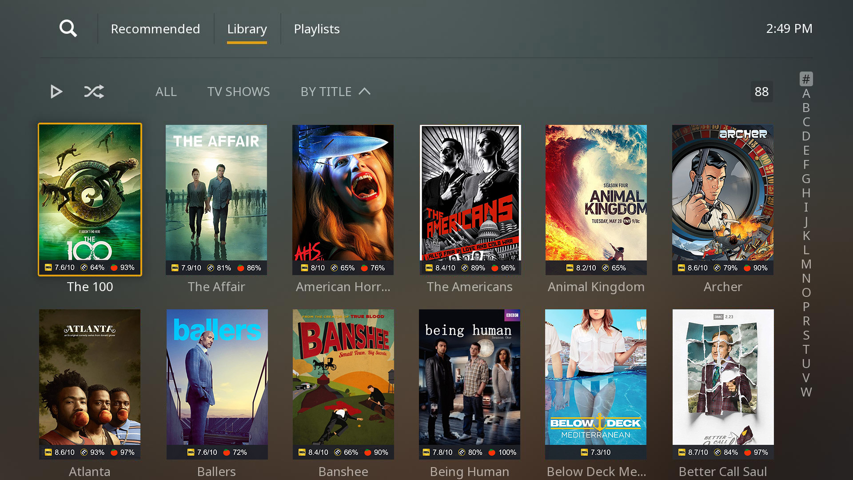Viewport: 853px width, 480px height.
Task: Switch to the Playlists tab
Action: coord(317,29)
